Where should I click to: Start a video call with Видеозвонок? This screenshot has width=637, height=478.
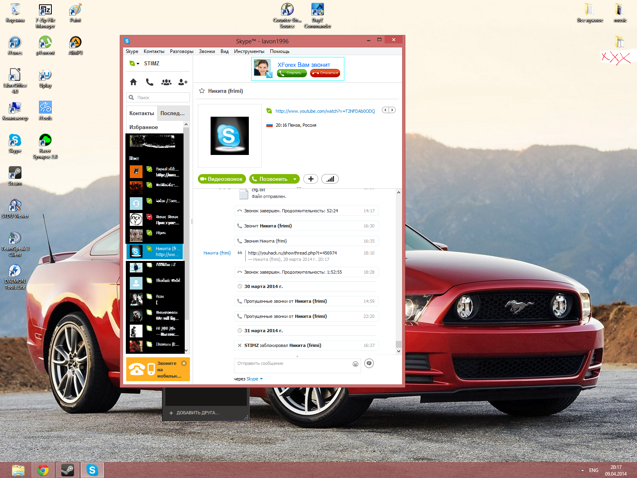[x=222, y=179]
